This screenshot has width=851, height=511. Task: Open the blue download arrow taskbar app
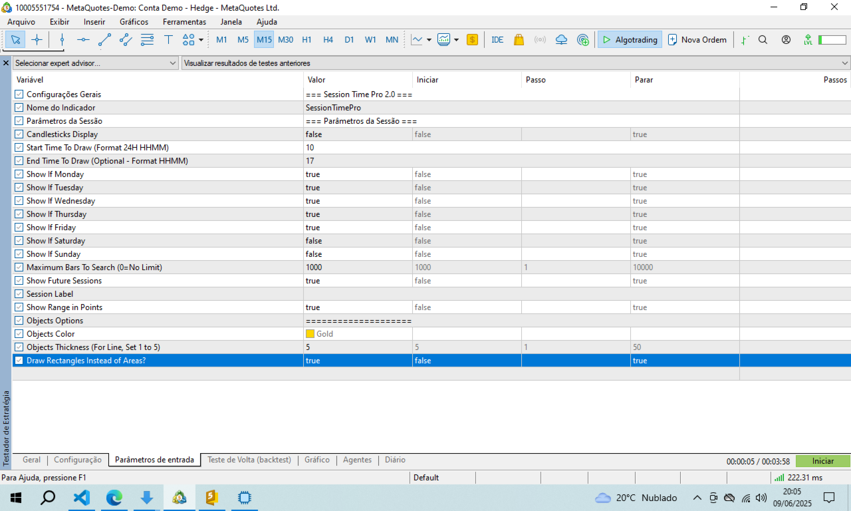[147, 498]
